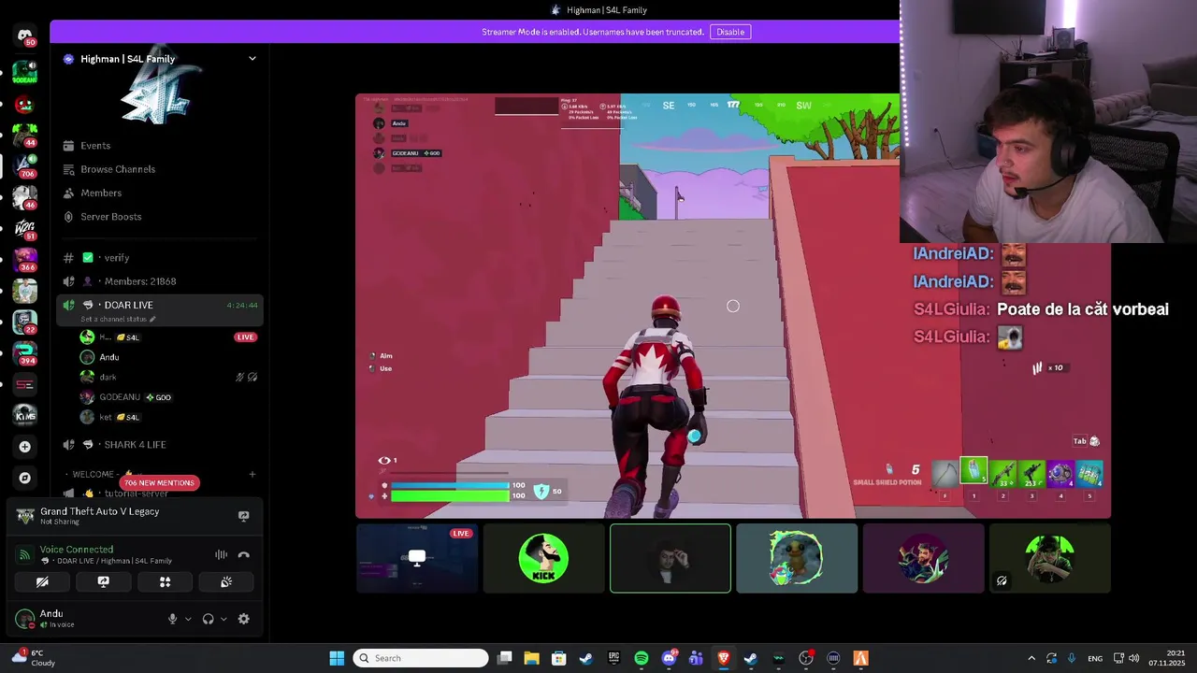Open Windows Start menu
Image resolution: width=1197 pixels, height=673 pixels.
coord(337,658)
